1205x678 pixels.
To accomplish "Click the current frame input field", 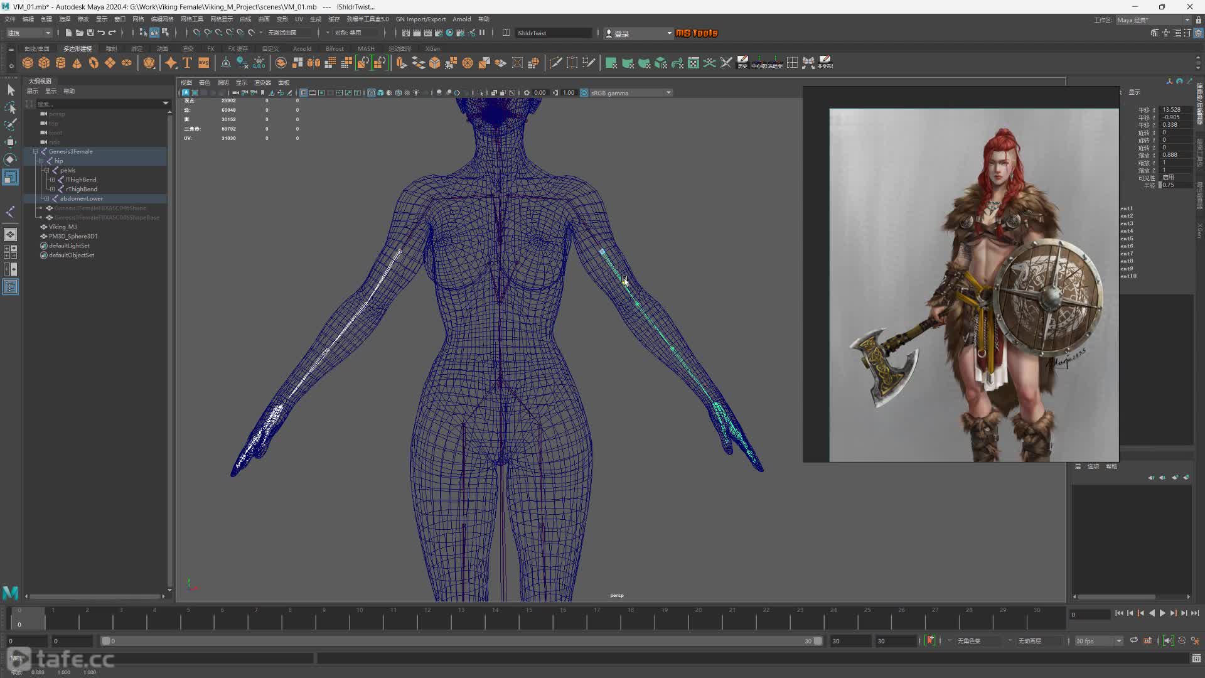I will click(1090, 615).
